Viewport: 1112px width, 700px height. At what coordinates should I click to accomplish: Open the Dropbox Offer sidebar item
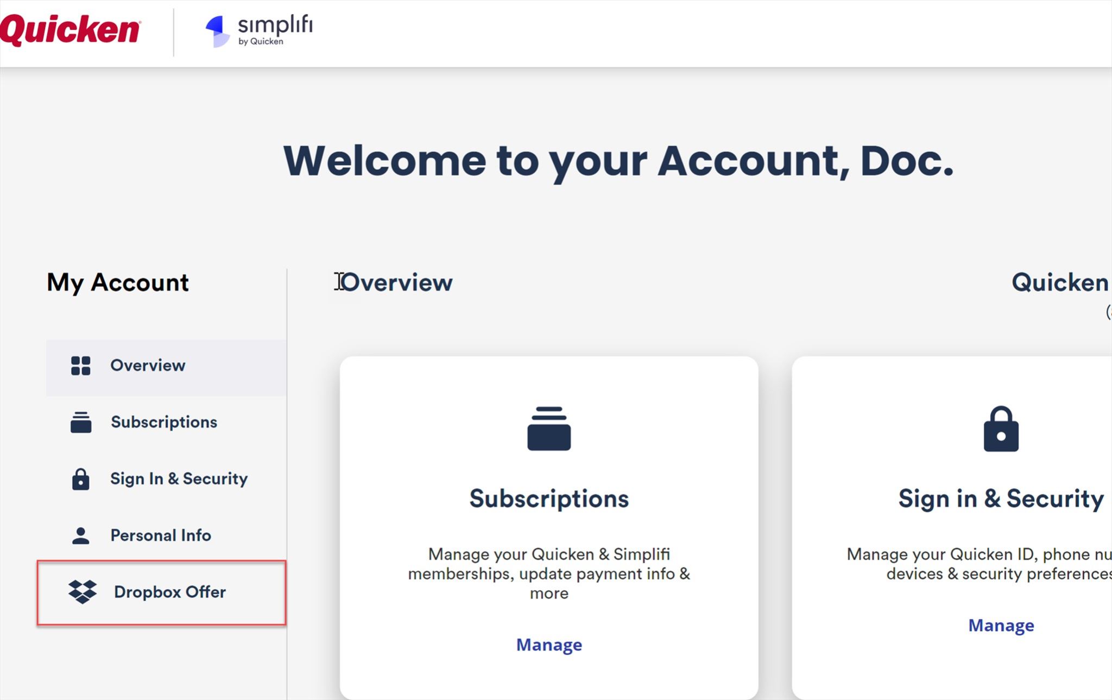tap(169, 592)
